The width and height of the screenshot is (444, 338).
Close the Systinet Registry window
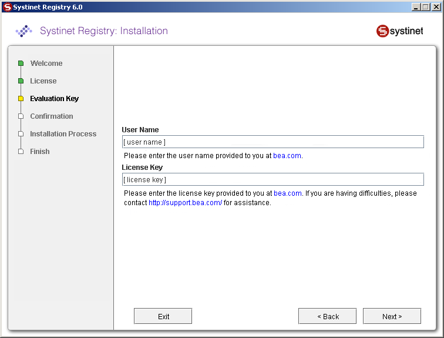coord(436,7)
